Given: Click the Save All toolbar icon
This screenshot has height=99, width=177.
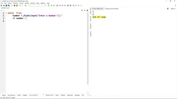Looking at the screenshot, I should 9,5.
